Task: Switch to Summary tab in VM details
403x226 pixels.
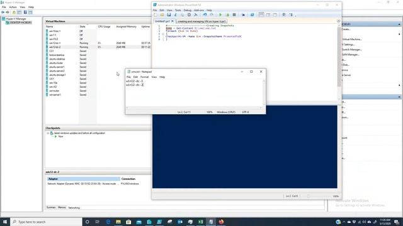Action: tap(51, 207)
